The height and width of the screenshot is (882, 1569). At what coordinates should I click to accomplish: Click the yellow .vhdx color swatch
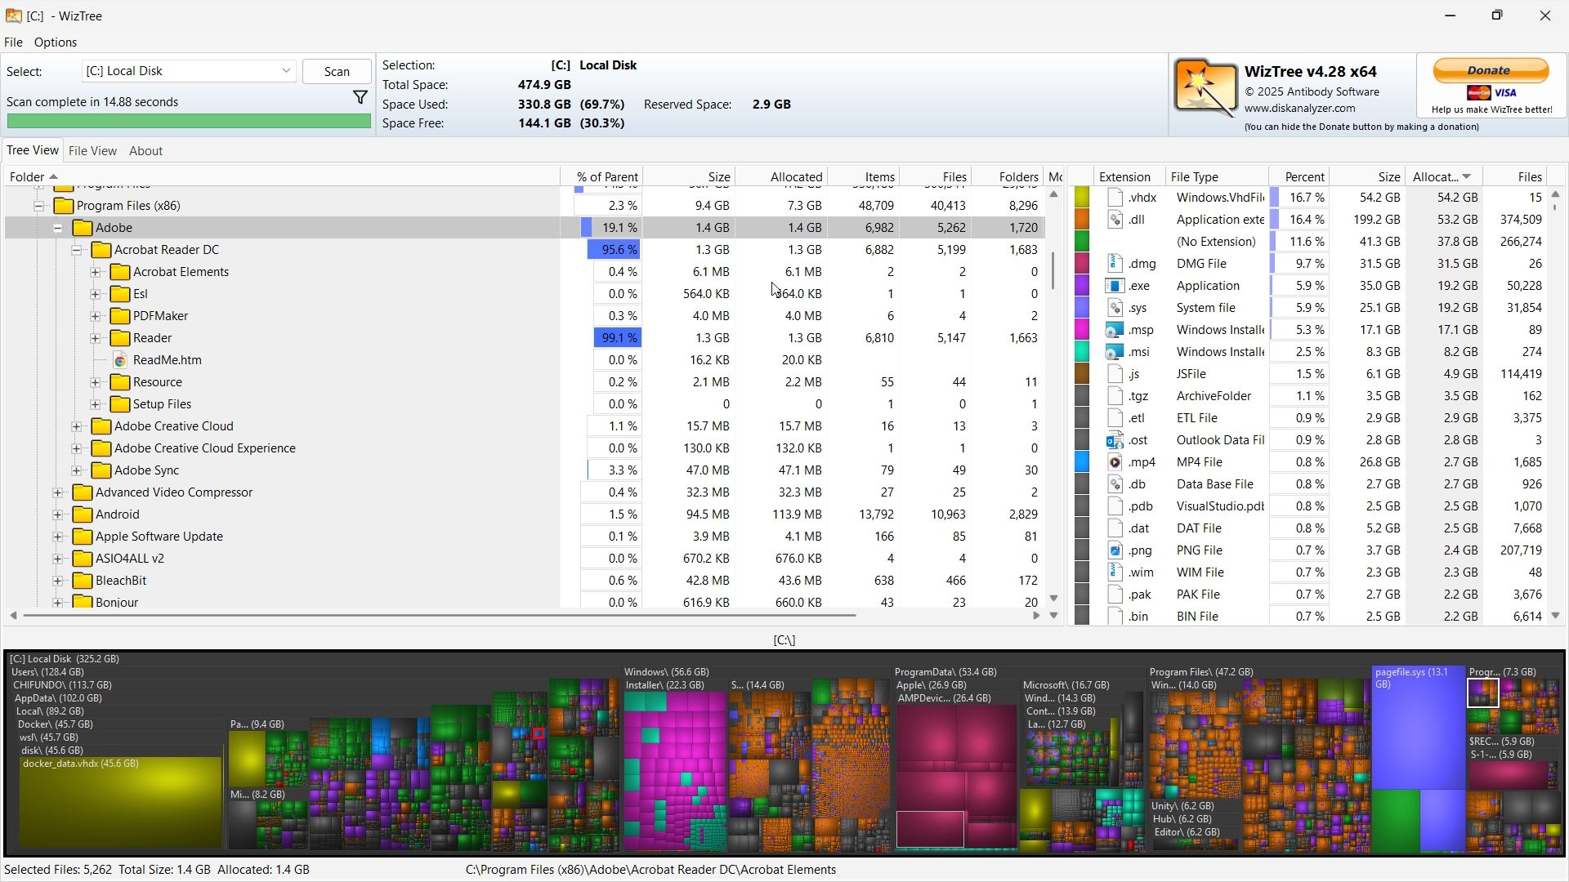click(x=1082, y=198)
